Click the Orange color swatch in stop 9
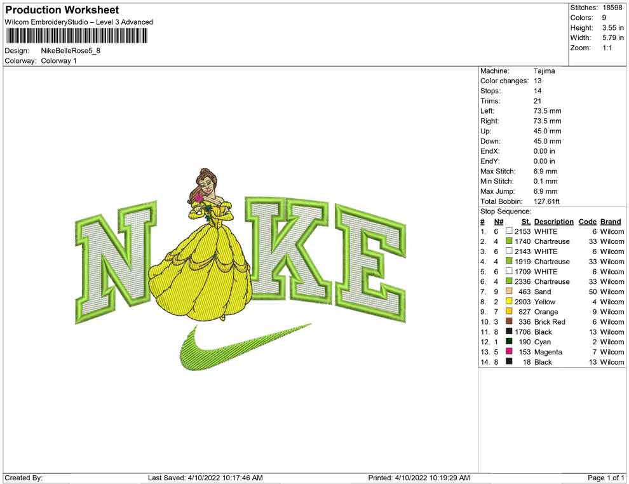The width and height of the screenshot is (629, 484). [509, 311]
